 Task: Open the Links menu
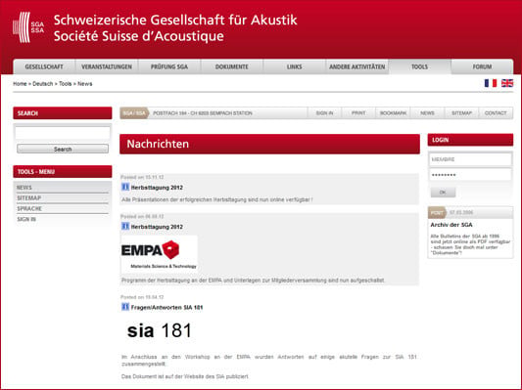(294, 66)
